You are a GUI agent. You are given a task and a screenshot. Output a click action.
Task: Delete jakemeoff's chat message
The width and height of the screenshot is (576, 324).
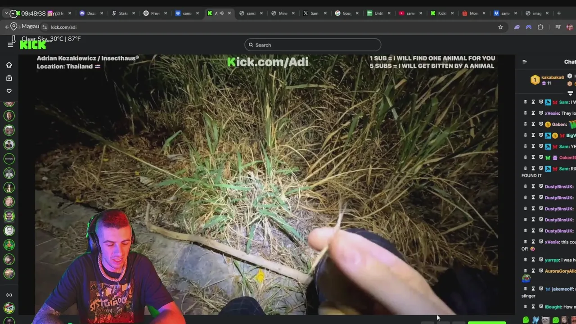[525, 289]
